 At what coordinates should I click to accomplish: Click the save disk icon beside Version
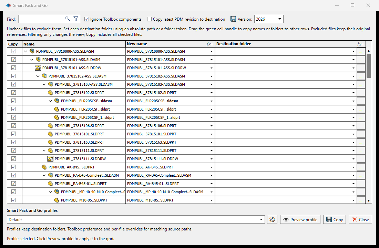point(233,19)
